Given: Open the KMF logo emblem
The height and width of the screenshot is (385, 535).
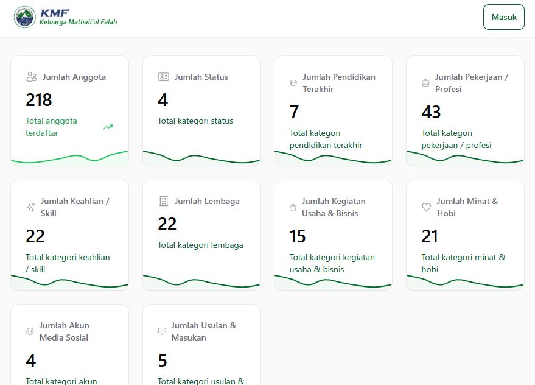Looking at the screenshot, I should 24,17.
